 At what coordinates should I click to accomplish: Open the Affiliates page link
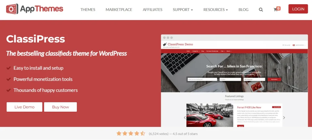pyautogui.click(x=152, y=9)
